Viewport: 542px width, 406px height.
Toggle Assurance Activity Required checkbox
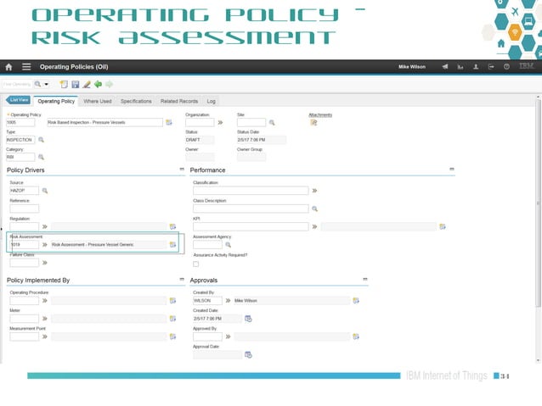tap(196, 264)
